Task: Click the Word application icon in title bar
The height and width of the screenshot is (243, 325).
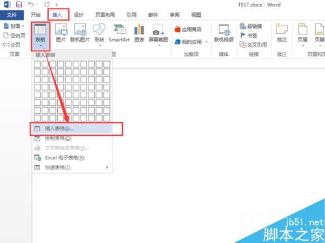Action: tap(7, 5)
